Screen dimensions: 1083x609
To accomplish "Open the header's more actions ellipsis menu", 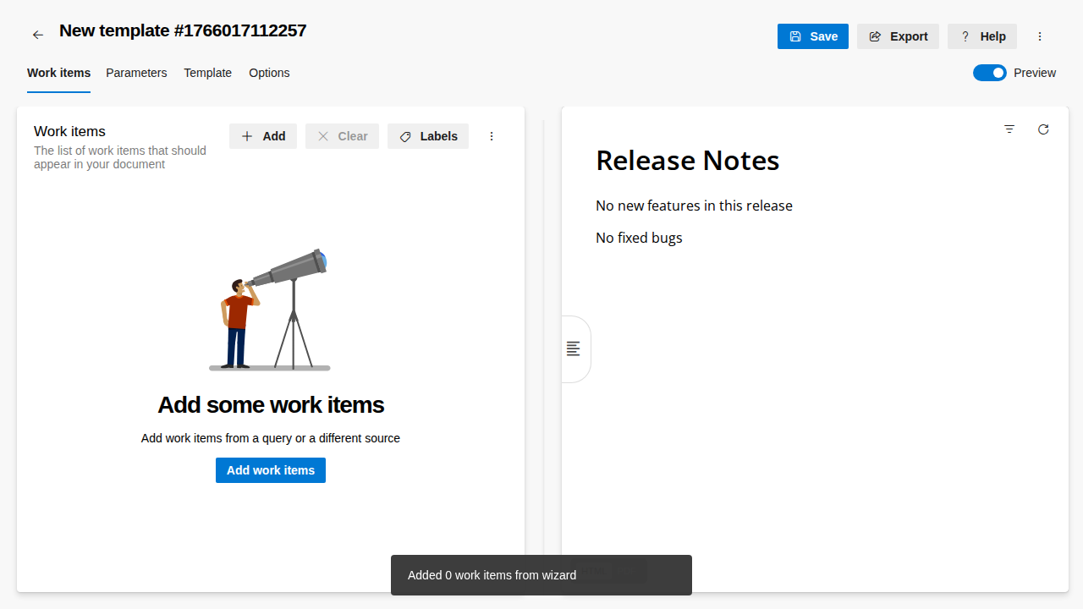I will click(1040, 36).
